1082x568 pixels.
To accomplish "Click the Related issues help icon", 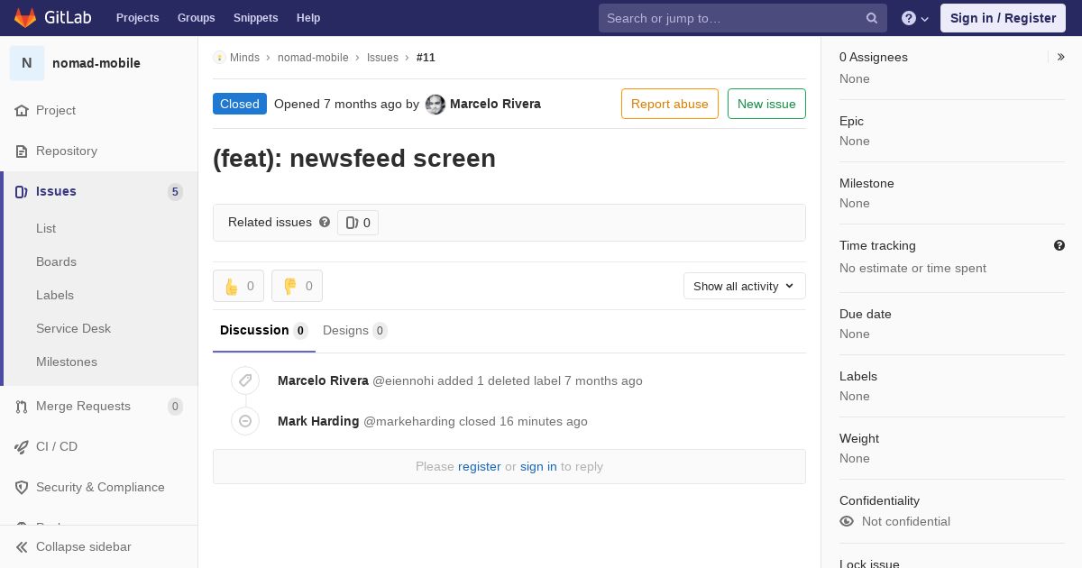I will point(325,222).
